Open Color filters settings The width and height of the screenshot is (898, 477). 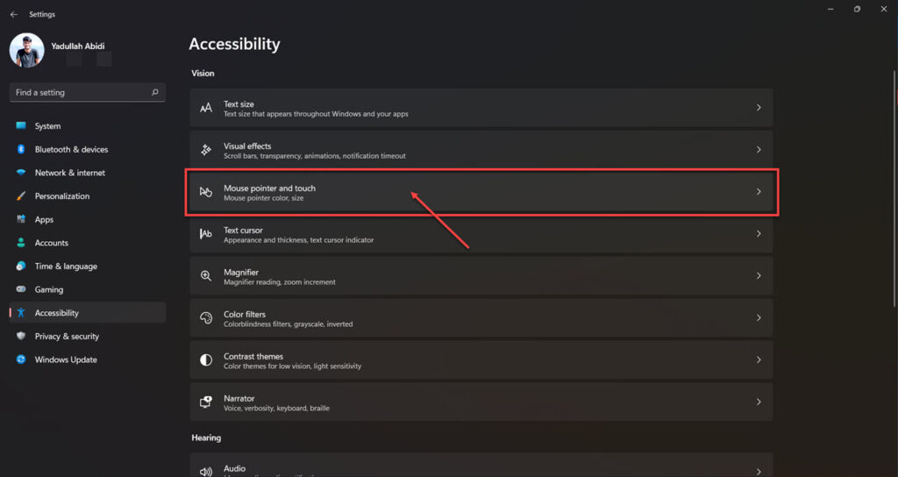[481, 317]
